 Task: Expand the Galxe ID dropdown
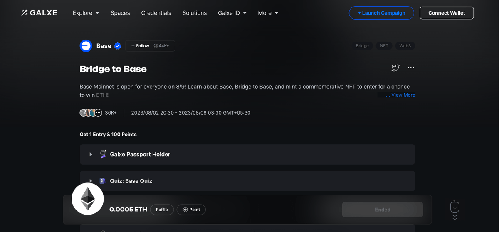pyautogui.click(x=232, y=13)
